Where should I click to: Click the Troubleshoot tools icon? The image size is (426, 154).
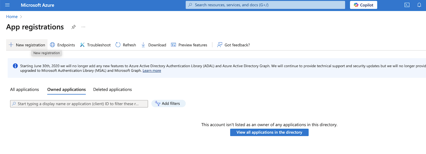82,45
